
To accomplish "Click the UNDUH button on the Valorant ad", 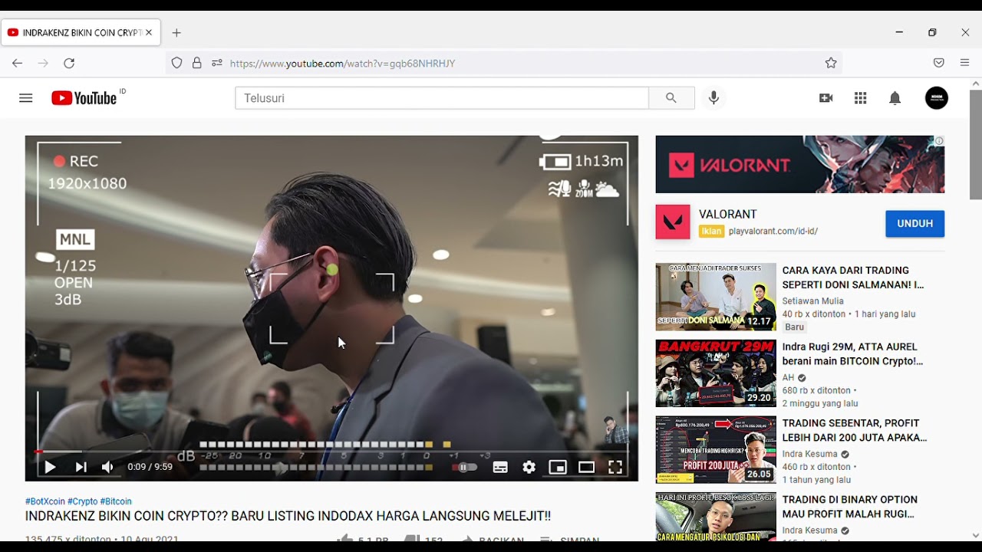I will [914, 224].
